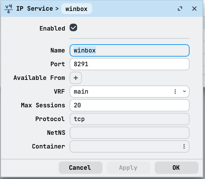The width and height of the screenshot is (205, 179).
Task: Click the 'Name' label text
Action: click(x=58, y=50)
